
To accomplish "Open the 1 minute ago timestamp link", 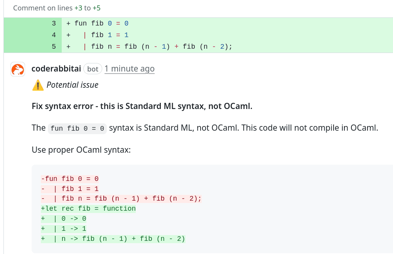I will 129,68.
